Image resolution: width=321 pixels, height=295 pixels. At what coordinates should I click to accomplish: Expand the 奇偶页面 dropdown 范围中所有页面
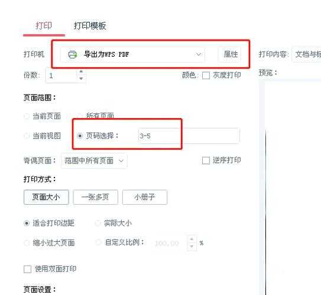click(94, 161)
